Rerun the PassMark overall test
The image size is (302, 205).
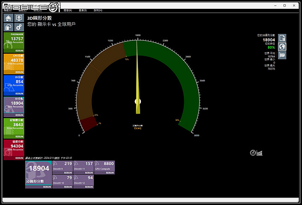19,51
